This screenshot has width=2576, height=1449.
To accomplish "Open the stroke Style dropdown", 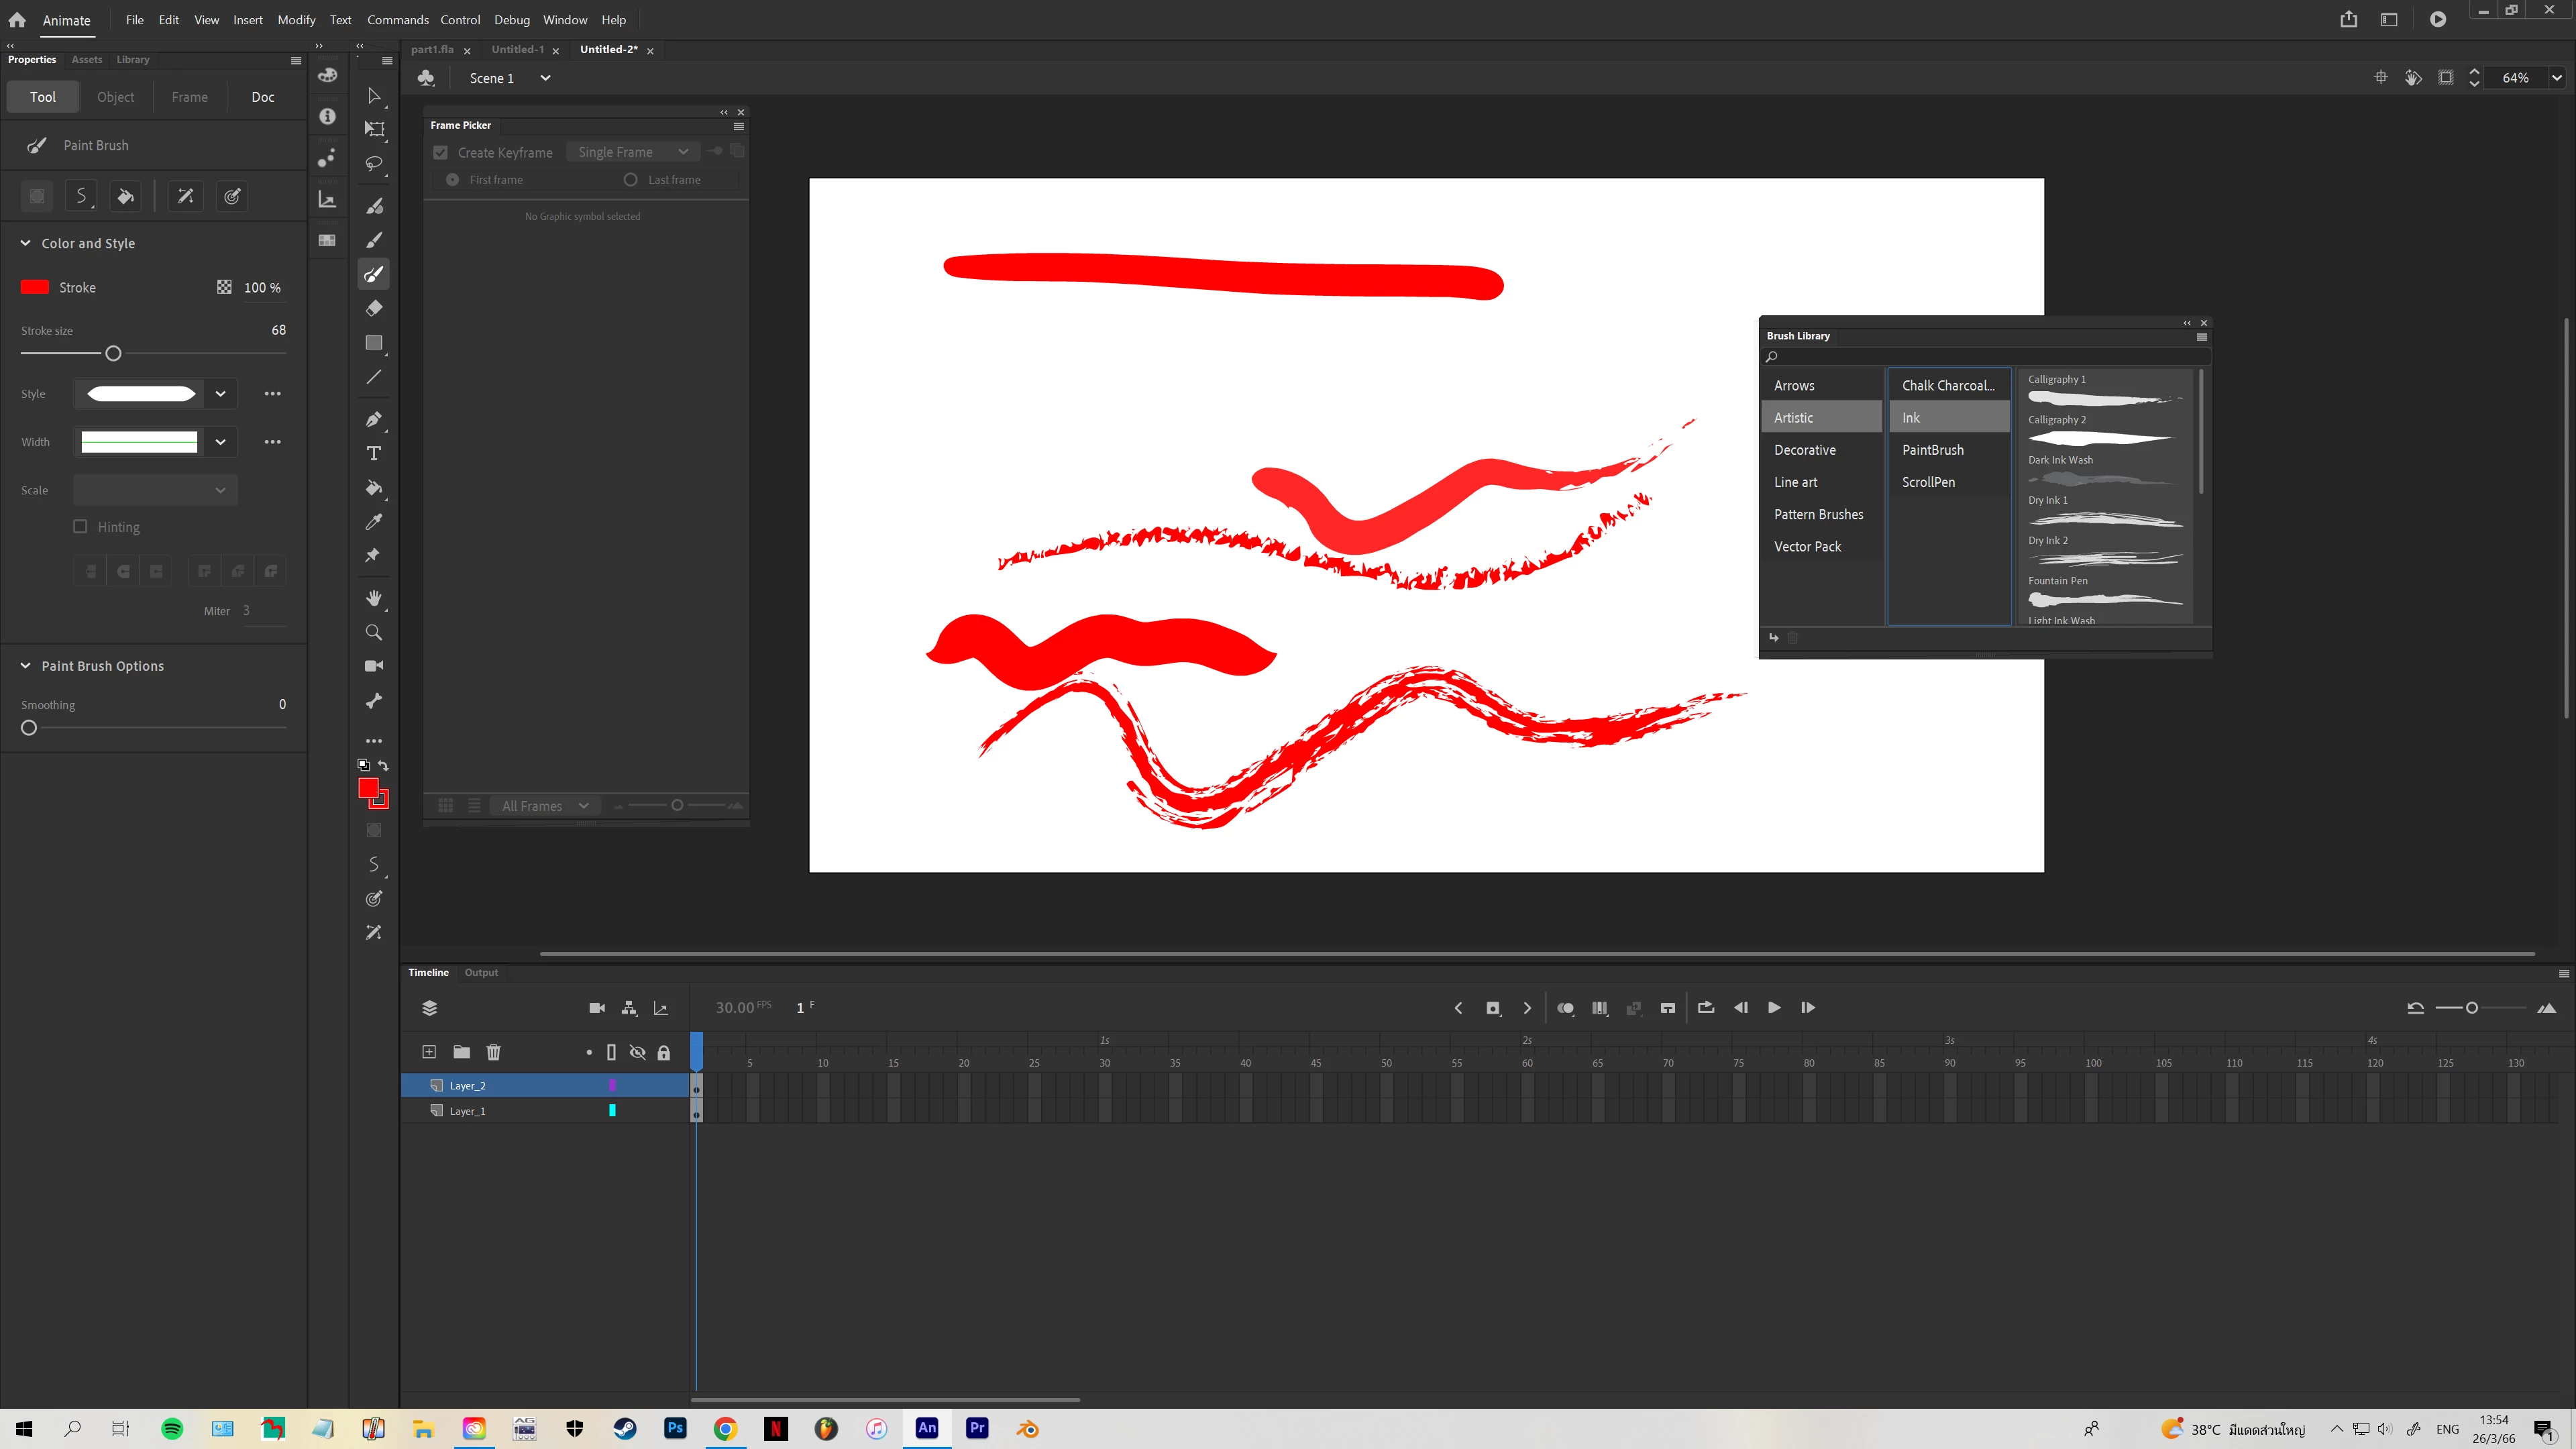I will [x=220, y=394].
